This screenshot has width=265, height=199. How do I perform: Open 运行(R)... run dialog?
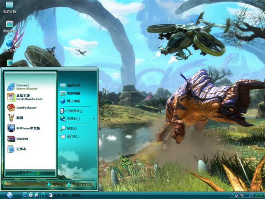click(x=70, y=136)
